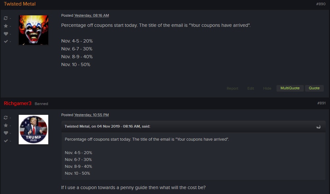Click the star icon beside Richgamer3's post
Screen dimensions: 330x194
(6, 125)
